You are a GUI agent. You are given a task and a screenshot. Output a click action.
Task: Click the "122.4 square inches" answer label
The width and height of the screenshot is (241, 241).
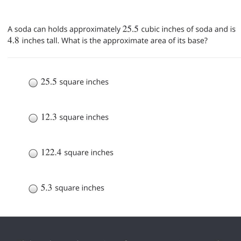[77, 153]
